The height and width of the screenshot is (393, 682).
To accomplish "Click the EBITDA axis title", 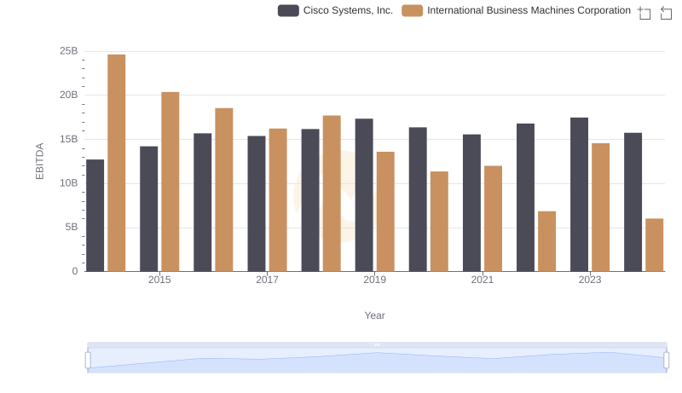I will pos(39,161).
